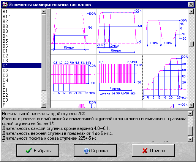
Task: Click the app icon in the title bar
Action: [x=5, y=5]
